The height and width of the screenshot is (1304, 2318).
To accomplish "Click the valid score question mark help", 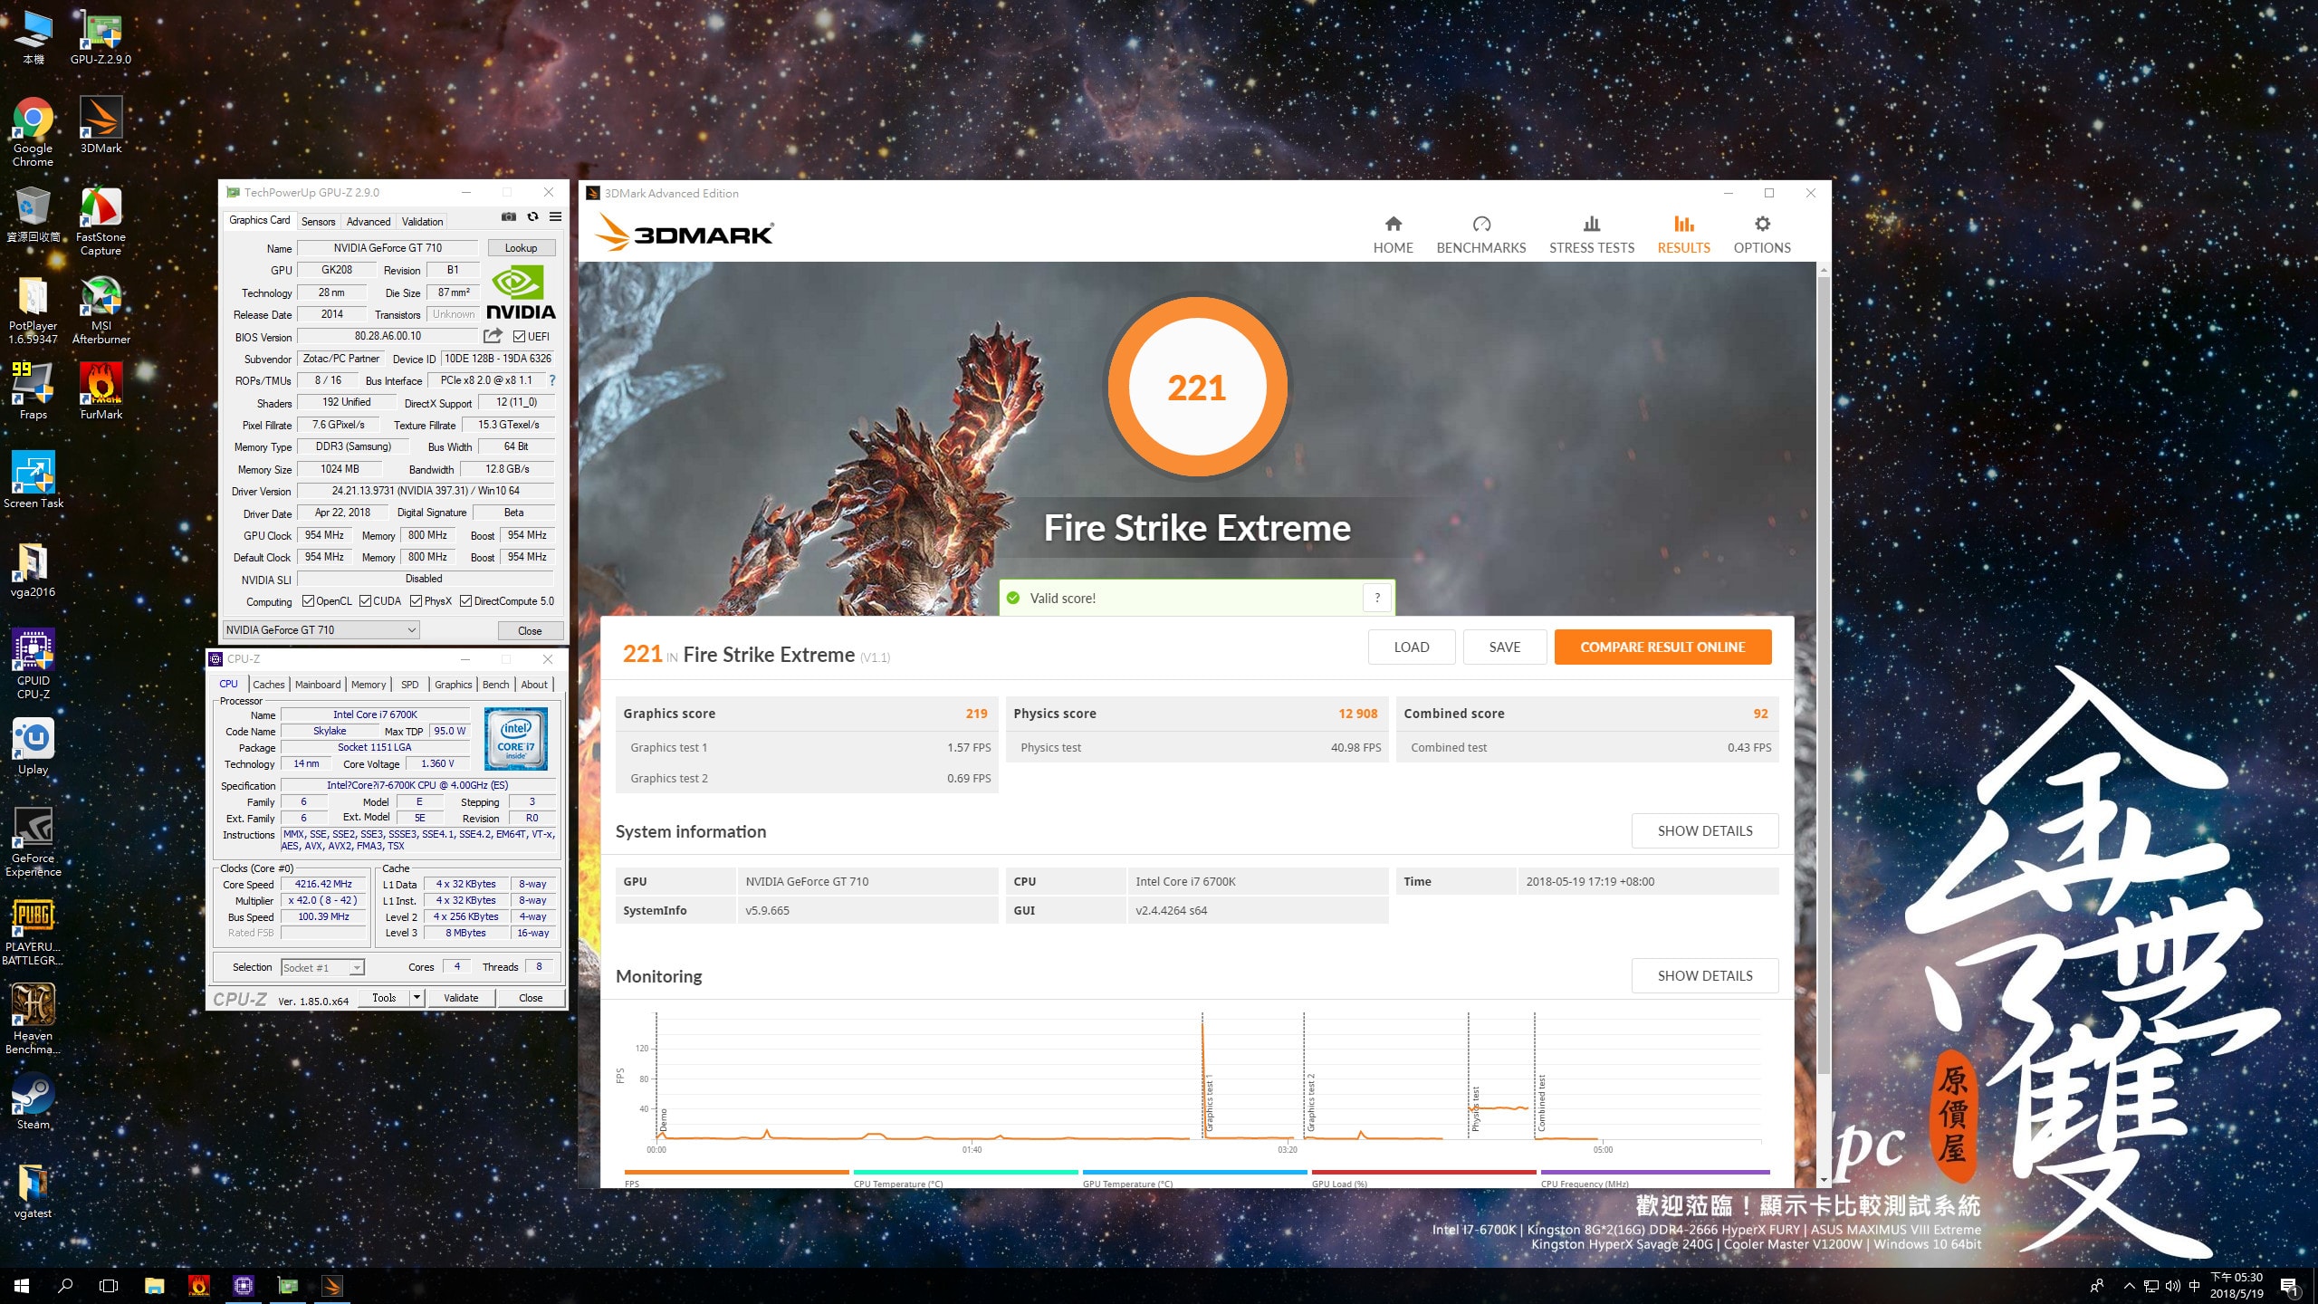I will 1377,598.
